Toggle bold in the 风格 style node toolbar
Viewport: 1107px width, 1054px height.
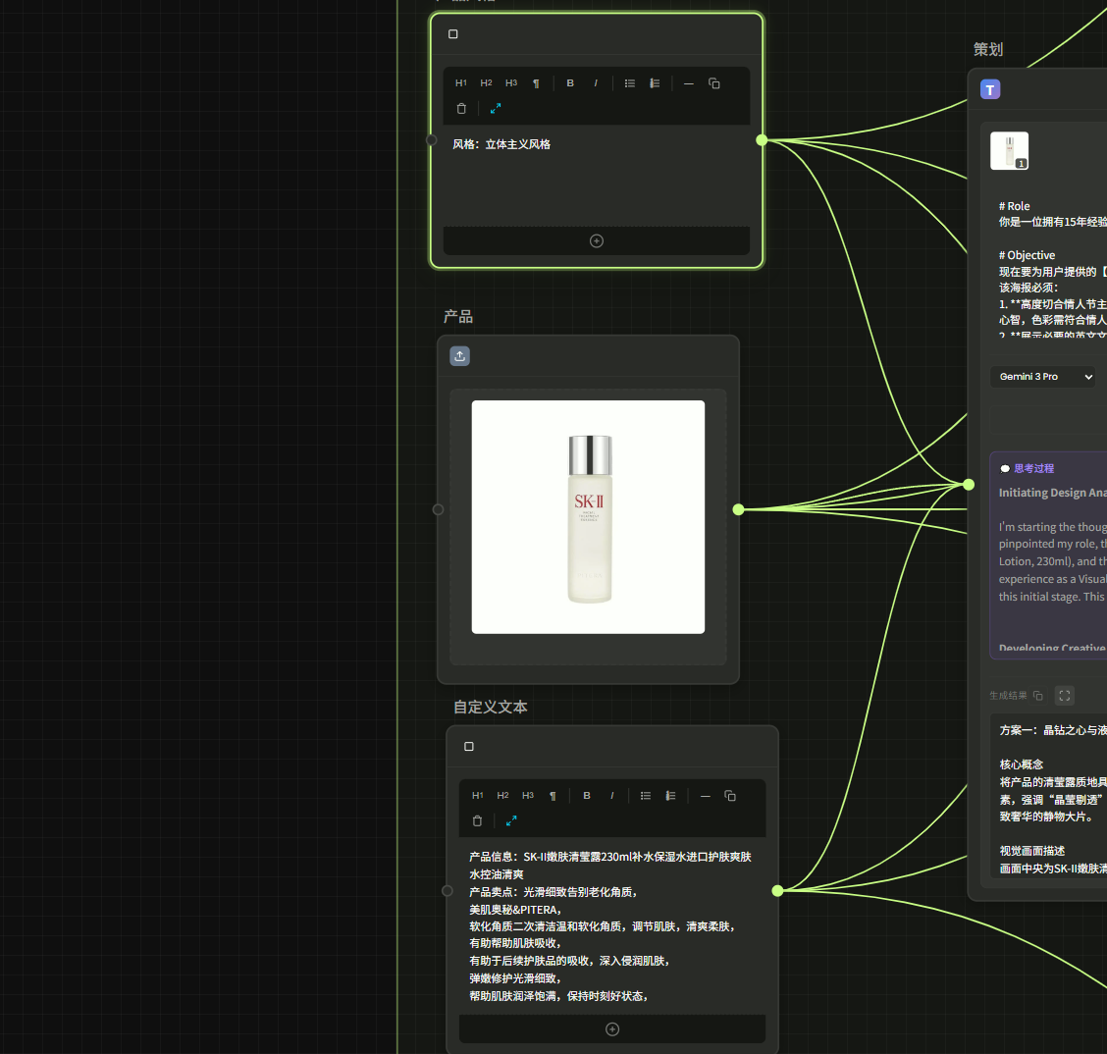tap(570, 83)
